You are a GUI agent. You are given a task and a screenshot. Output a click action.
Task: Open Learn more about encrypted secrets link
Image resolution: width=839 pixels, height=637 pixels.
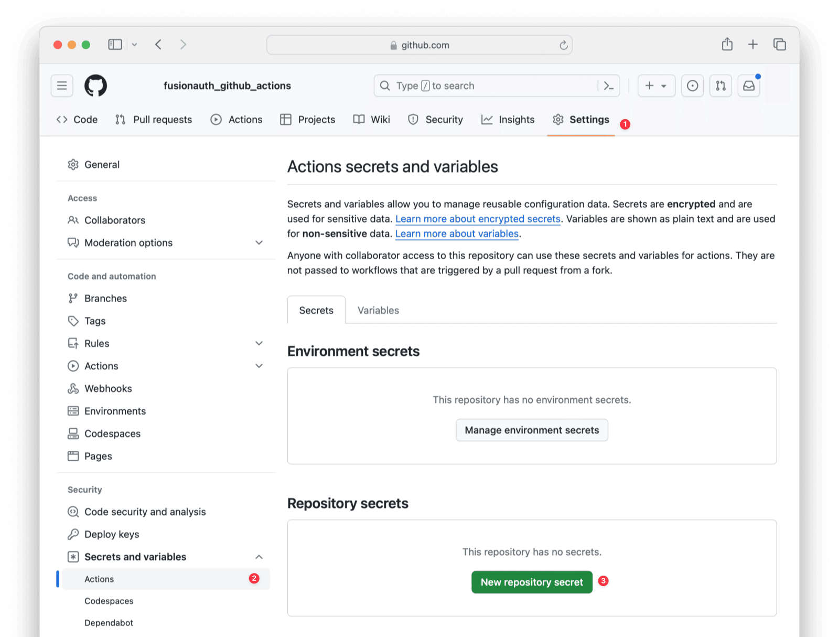pos(478,219)
